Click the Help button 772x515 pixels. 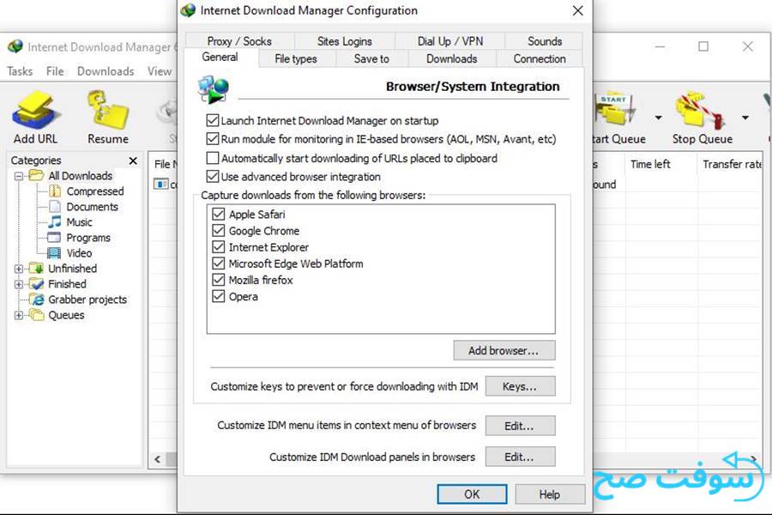click(550, 494)
